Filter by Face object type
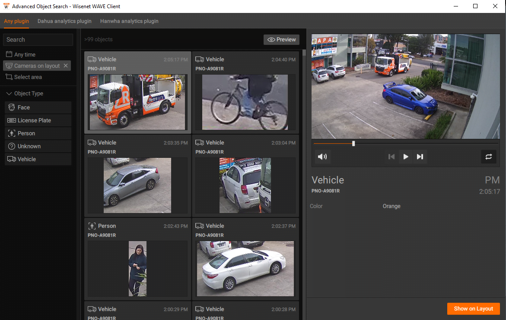Screen dimensions: 506x320 pyautogui.click(x=38, y=107)
